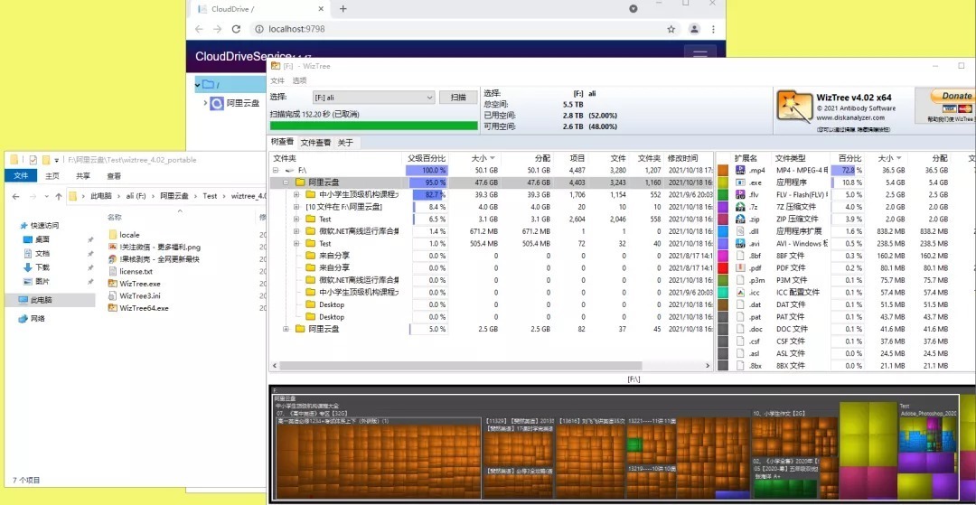The height and width of the screenshot is (505, 976).
Task: Click the .pdf file icon
Action: click(741, 268)
